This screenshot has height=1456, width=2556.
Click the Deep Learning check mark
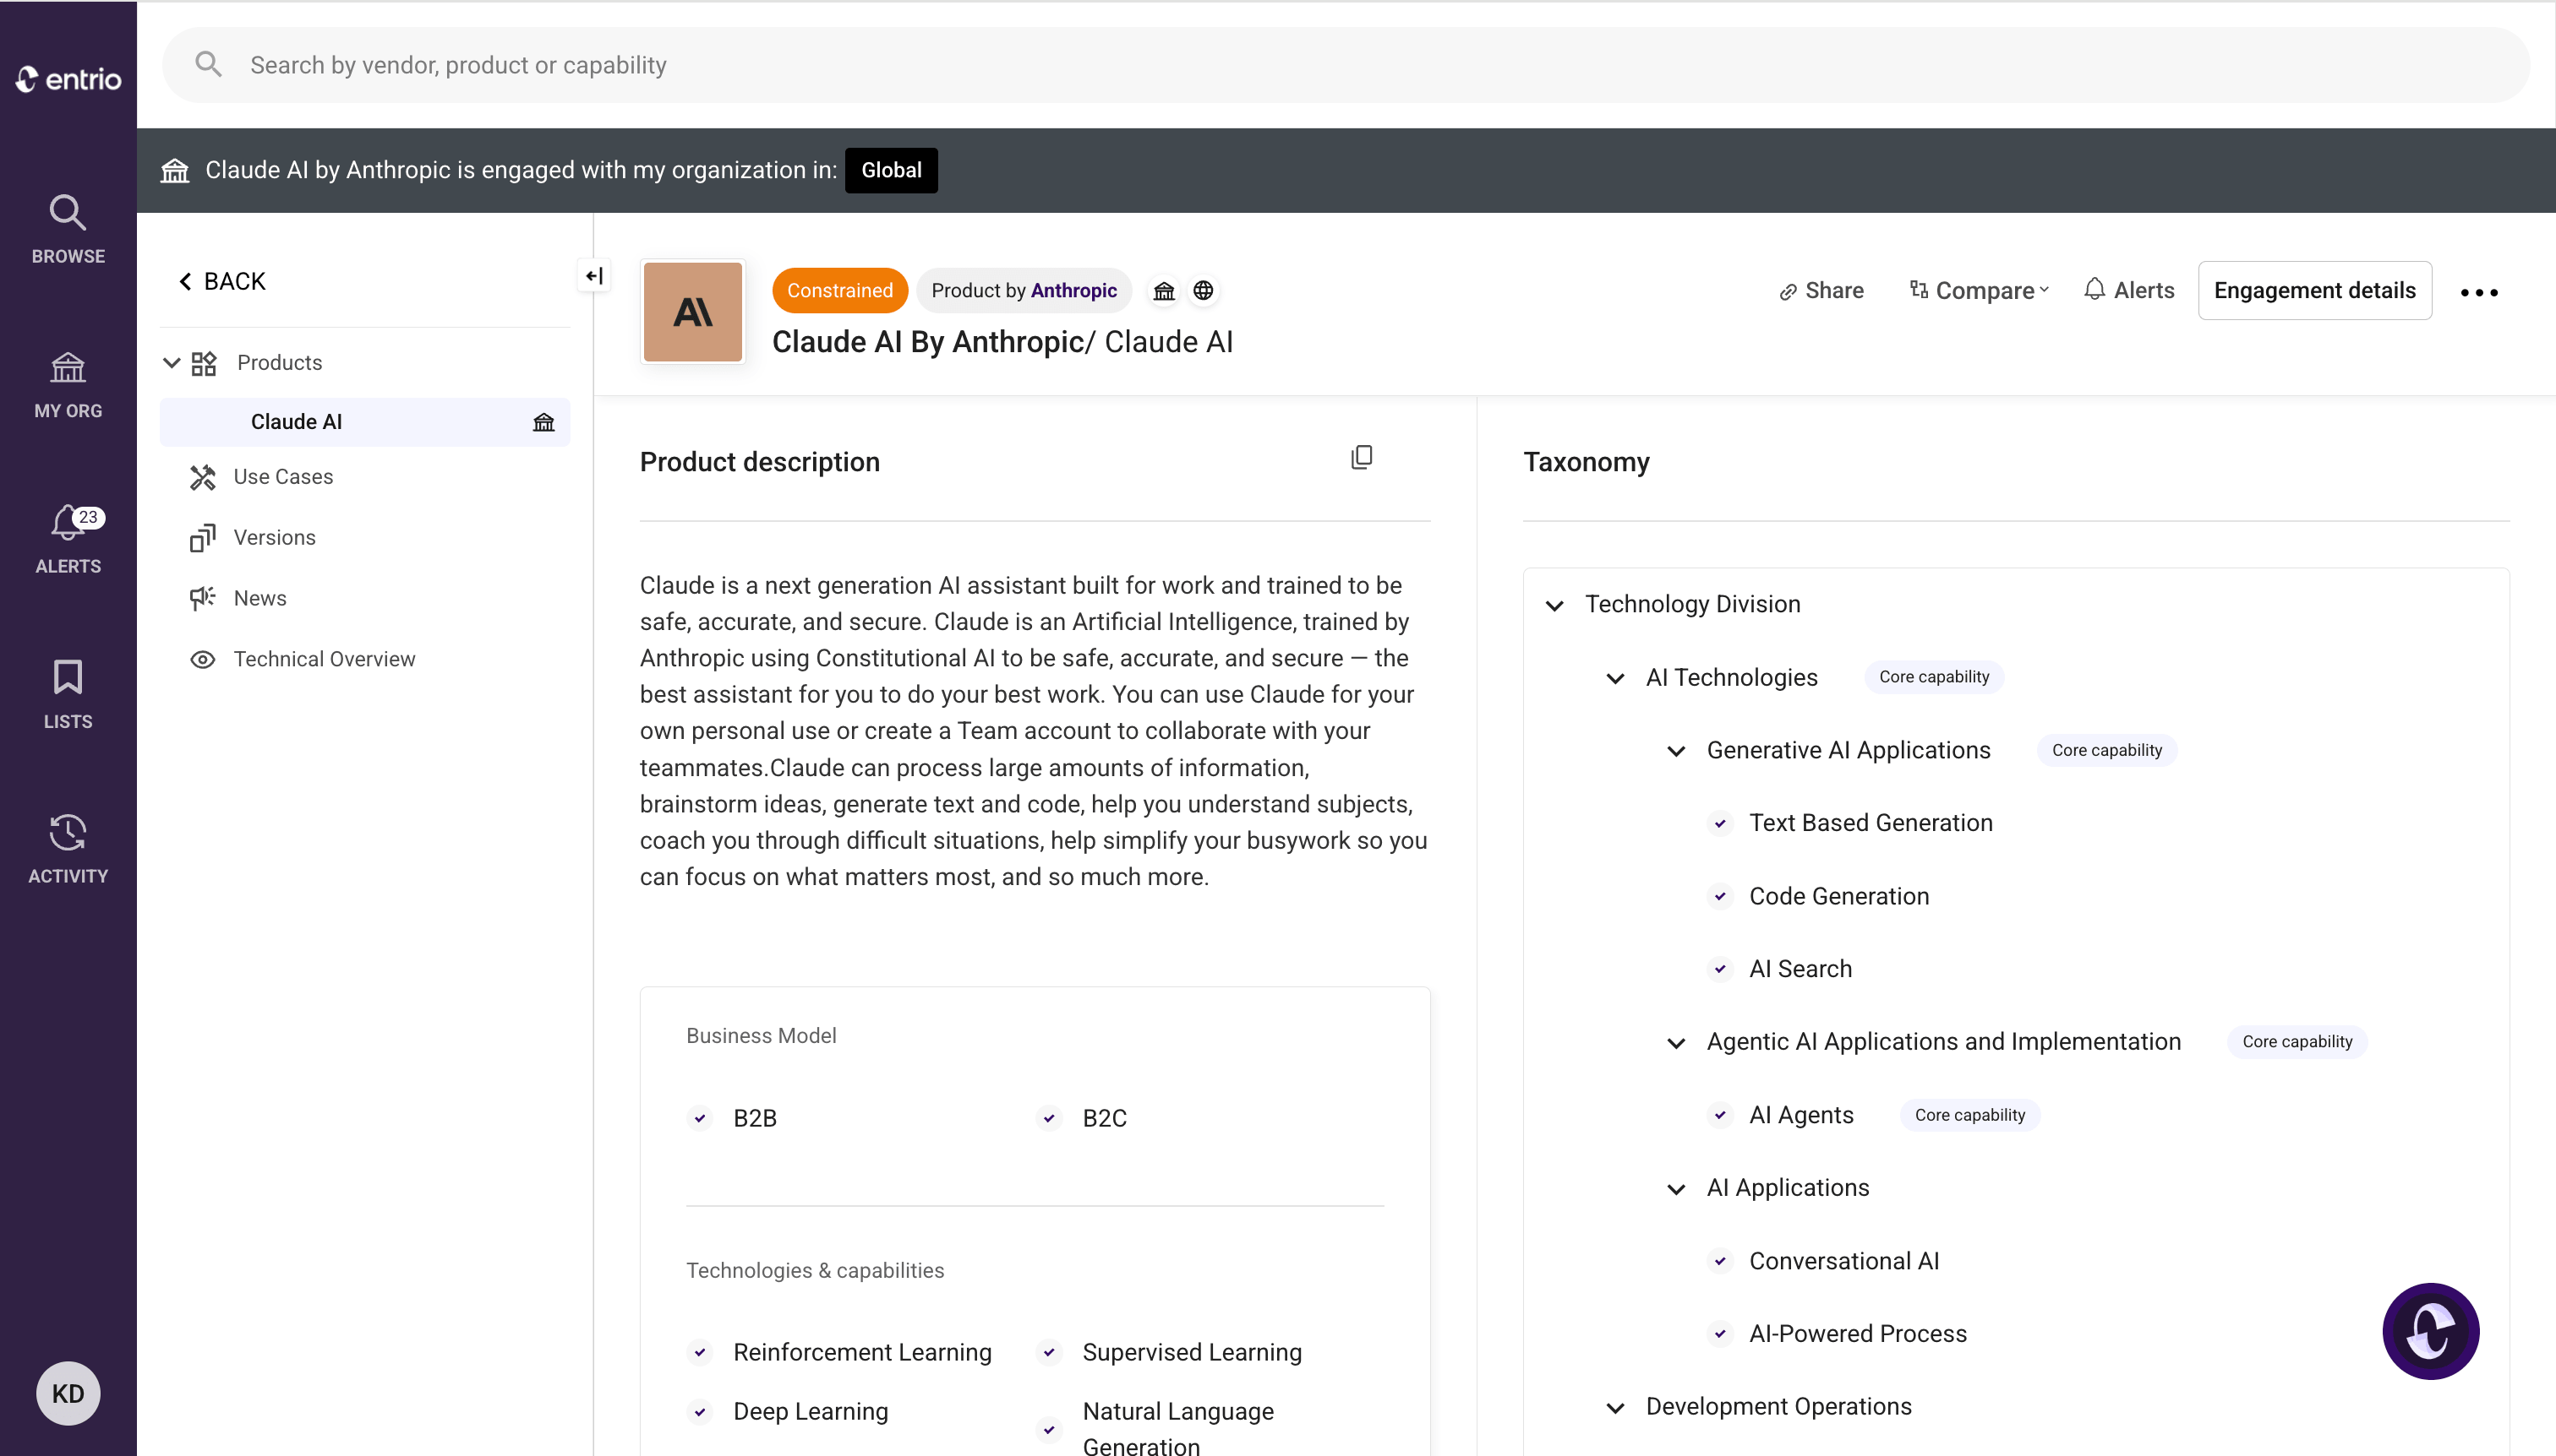click(700, 1413)
